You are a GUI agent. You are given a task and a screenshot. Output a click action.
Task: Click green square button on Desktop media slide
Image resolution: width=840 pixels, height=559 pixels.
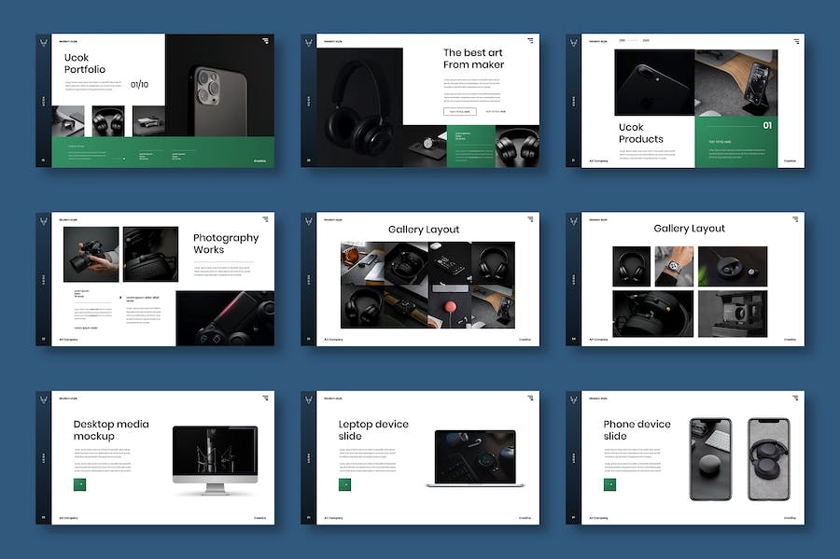click(x=80, y=484)
